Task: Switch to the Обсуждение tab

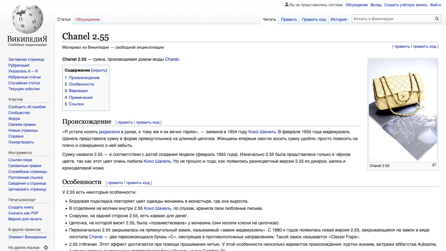Action: click(87, 20)
